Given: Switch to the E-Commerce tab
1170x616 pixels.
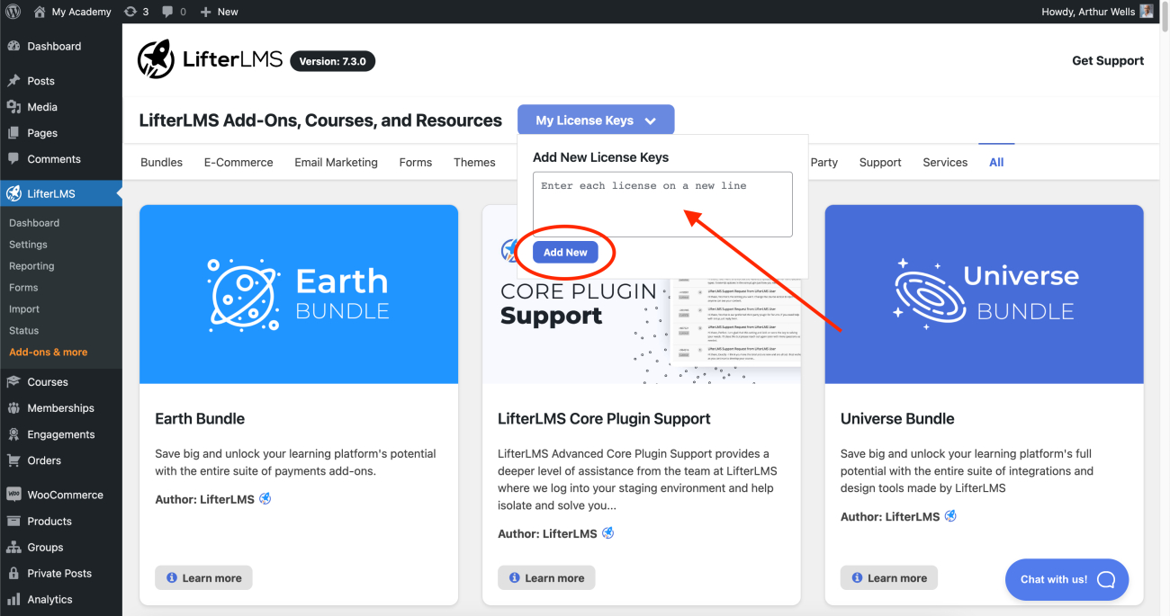Looking at the screenshot, I should [238, 163].
